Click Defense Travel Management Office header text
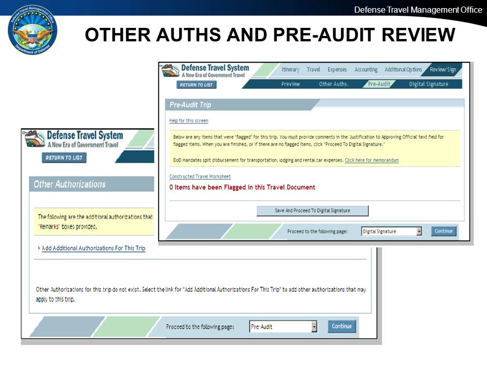 418,10
